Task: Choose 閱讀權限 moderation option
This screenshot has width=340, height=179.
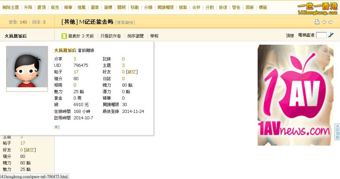Action: 166,7
